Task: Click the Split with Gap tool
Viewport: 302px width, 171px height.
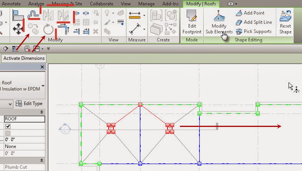Action: pos(86,13)
